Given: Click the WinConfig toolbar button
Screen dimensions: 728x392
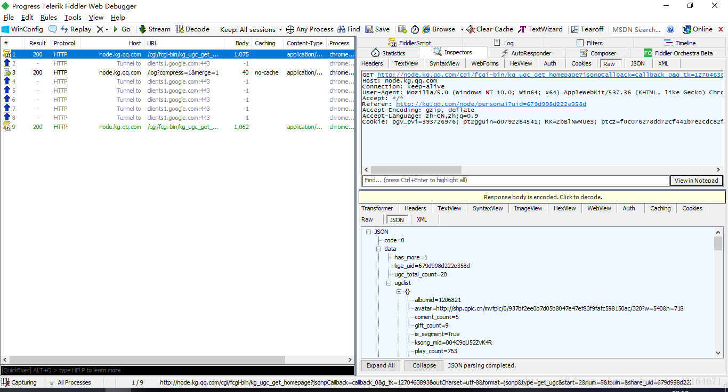Looking at the screenshot, I should click(22, 29).
